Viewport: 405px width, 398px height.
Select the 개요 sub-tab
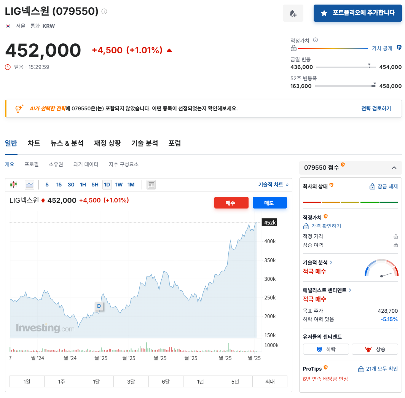click(10, 164)
